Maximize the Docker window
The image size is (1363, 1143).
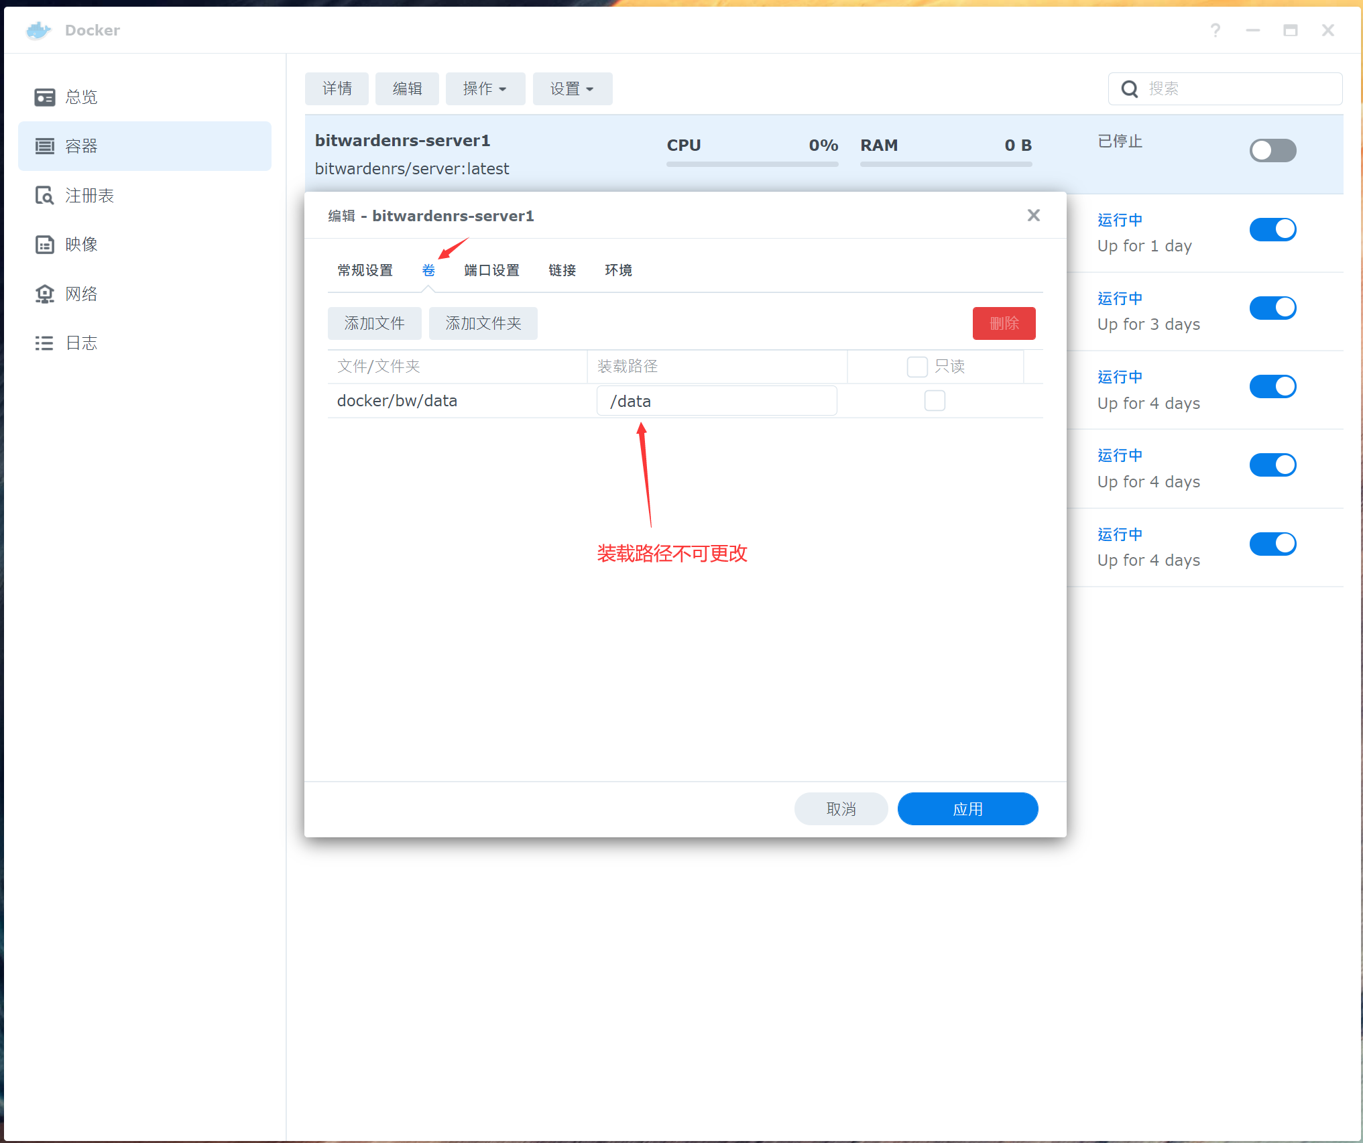pos(1291,30)
